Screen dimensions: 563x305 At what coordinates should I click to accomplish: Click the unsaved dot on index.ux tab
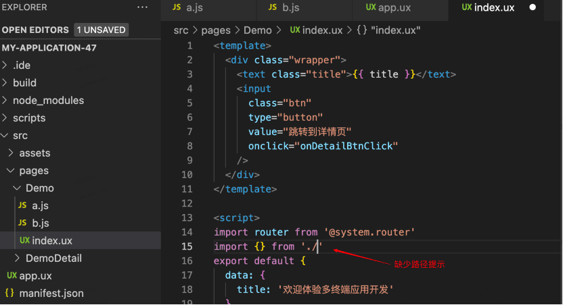533,7
